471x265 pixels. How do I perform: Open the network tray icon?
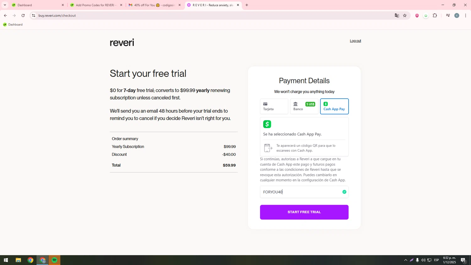coord(429,260)
